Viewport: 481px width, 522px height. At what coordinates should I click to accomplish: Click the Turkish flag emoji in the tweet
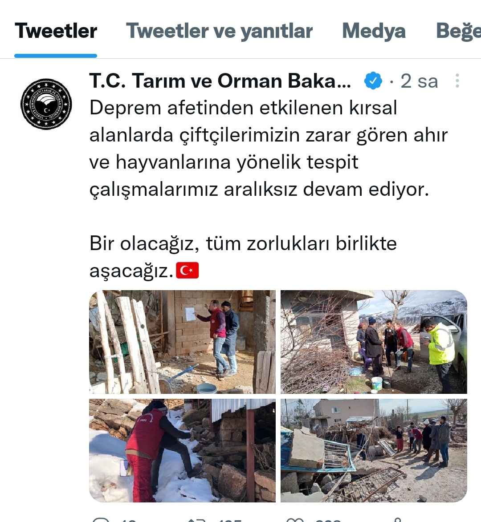187,270
